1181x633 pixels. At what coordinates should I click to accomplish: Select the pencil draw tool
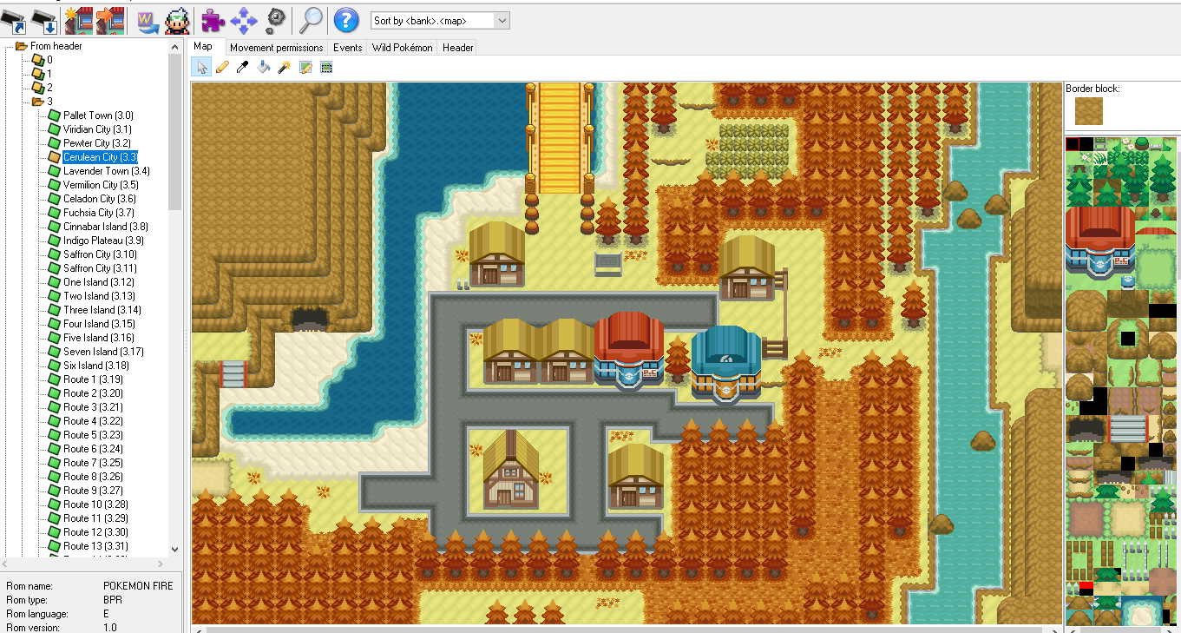click(222, 68)
